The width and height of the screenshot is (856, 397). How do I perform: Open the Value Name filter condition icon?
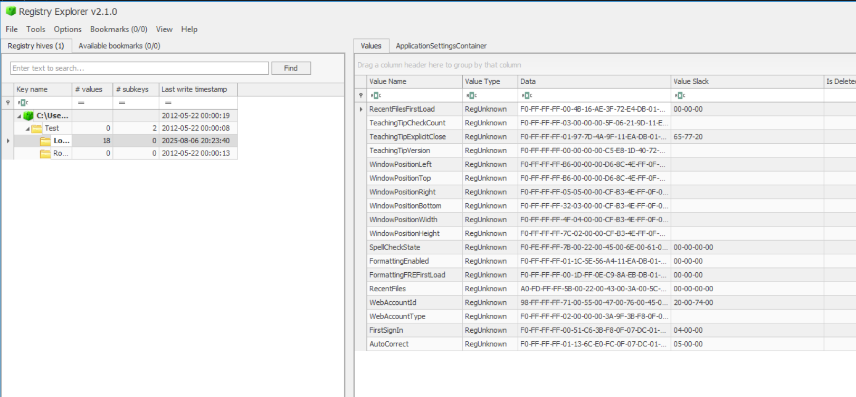point(376,95)
